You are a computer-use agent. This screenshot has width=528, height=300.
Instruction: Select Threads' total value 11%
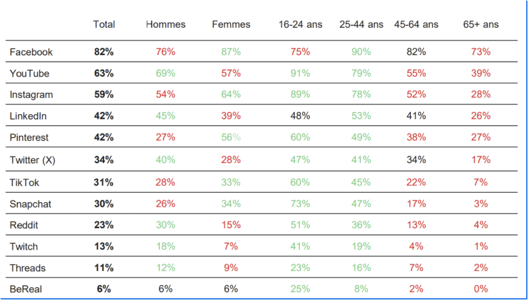104,268
